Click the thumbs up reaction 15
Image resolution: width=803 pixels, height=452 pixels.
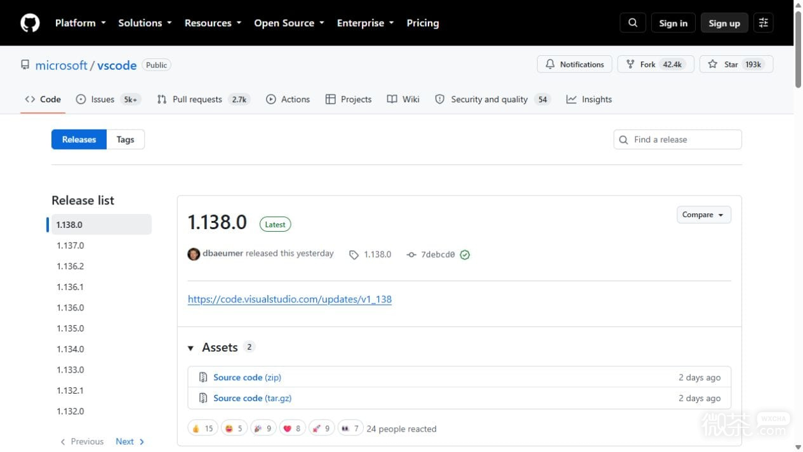(202, 429)
